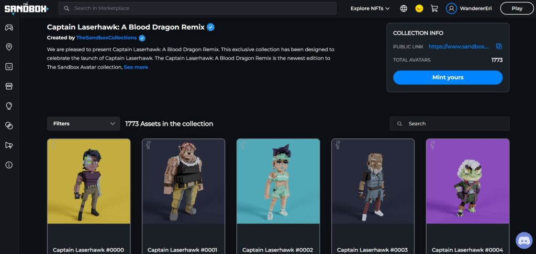Click the user profile avatar icon
This screenshot has height=254, width=536.
coord(451,8)
